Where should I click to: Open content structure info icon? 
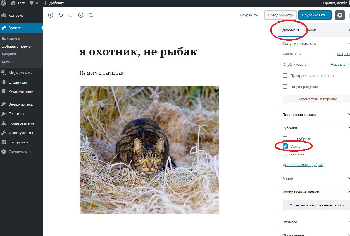click(x=81, y=15)
